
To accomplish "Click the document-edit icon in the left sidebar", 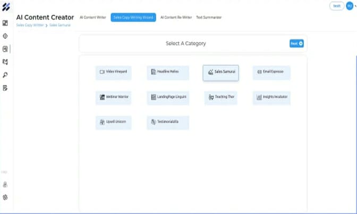I will point(5,88).
